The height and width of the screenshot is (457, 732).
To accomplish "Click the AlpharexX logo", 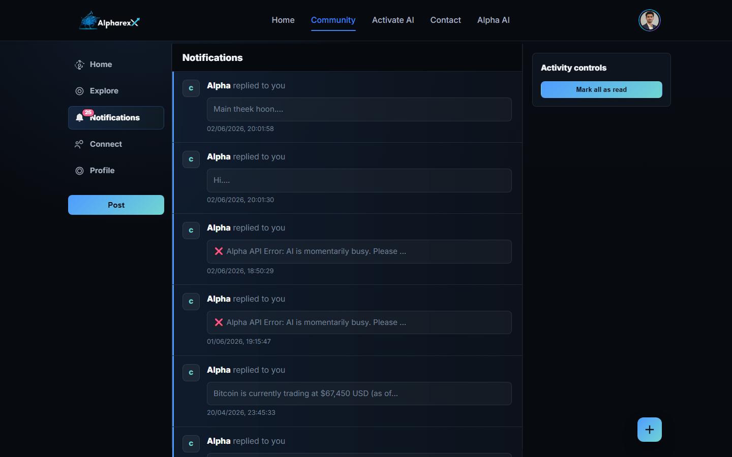I will pyautogui.click(x=109, y=21).
